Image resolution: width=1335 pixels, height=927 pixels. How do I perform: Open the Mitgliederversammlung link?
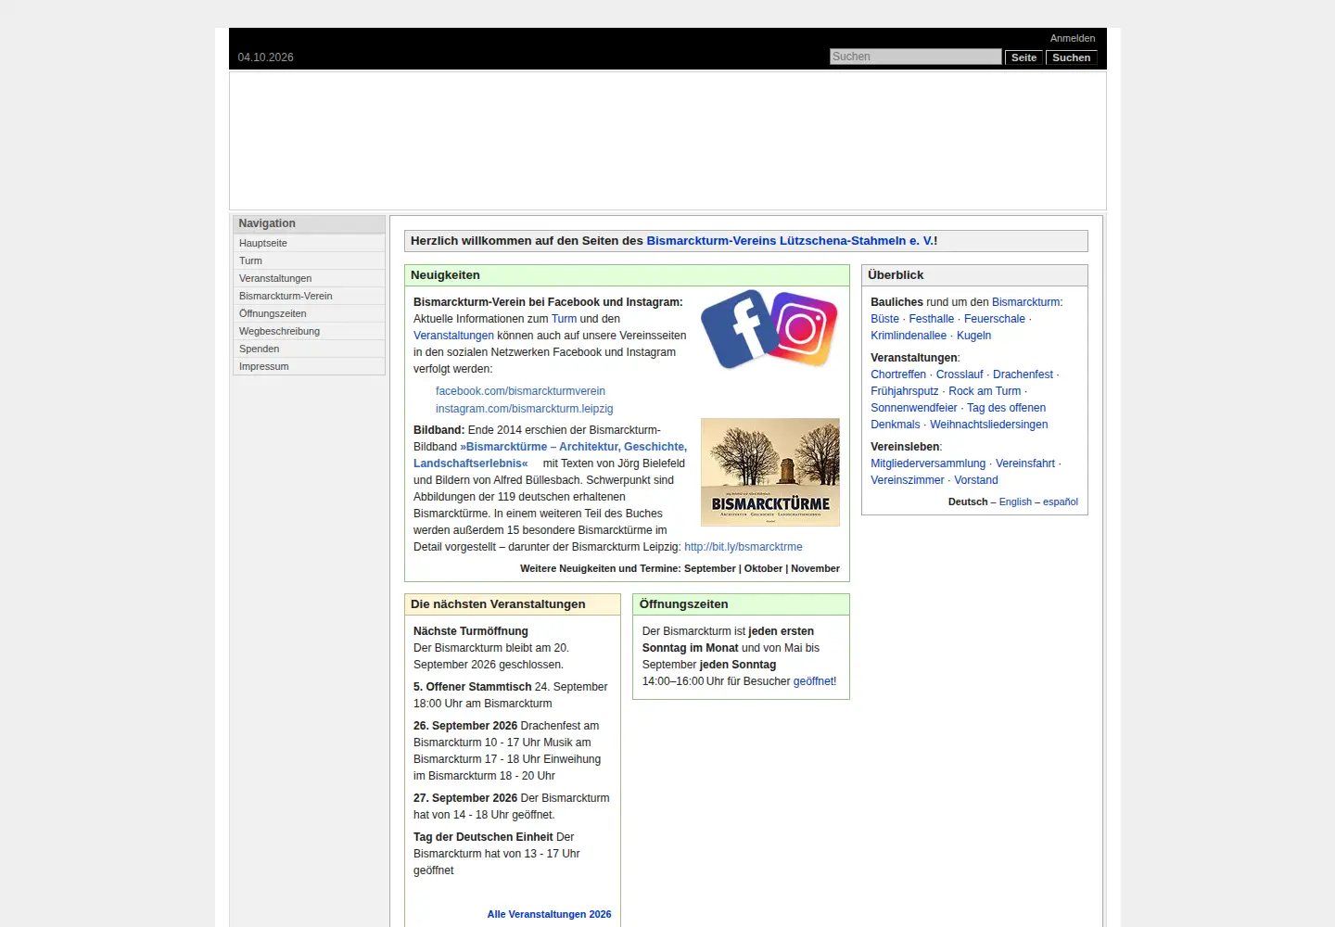[928, 463]
